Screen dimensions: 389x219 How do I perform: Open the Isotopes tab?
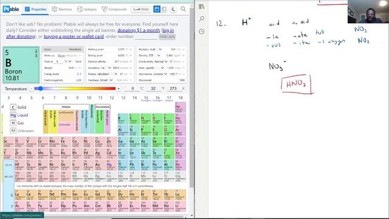(87, 9)
